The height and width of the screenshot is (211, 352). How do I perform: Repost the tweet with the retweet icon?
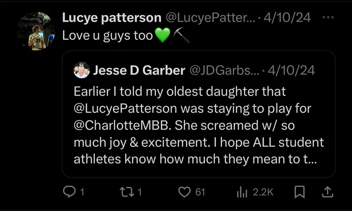pos(127,192)
